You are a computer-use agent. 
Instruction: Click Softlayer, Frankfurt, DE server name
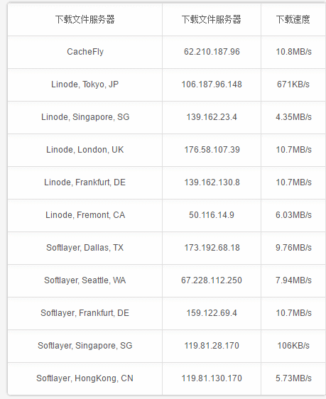85,313
